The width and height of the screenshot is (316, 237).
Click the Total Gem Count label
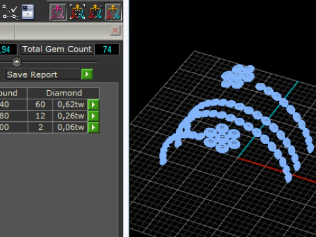click(57, 49)
